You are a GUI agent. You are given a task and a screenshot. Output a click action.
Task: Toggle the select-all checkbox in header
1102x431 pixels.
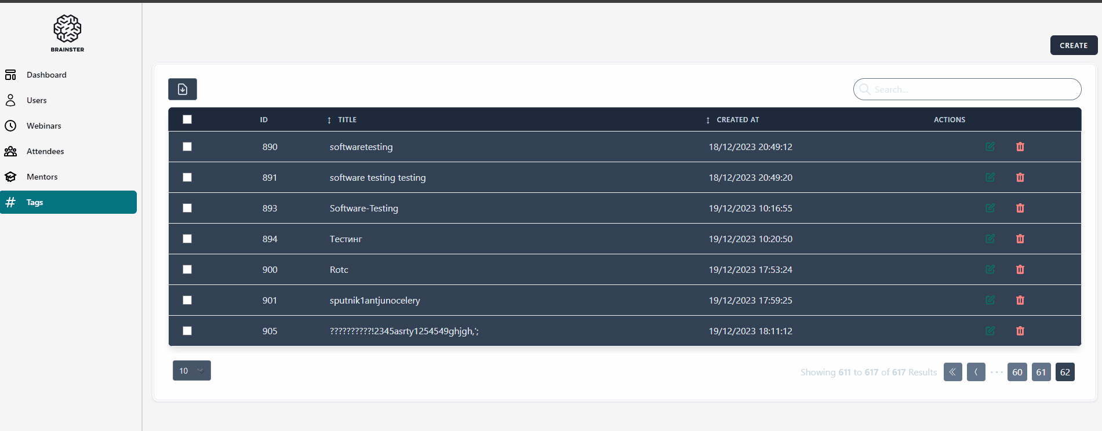coord(187,119)
